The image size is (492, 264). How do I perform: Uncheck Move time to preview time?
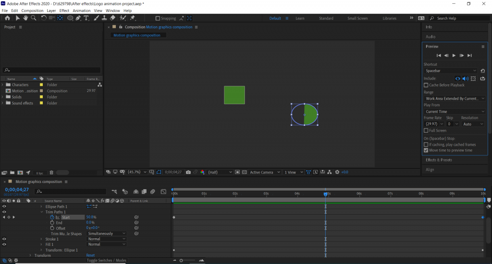click(x=426, y=150)
